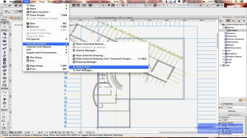The width and height of the screenshot is (247, 138).
Task: Click the View Map icon in Navigator
Action: tap(233, 21)
